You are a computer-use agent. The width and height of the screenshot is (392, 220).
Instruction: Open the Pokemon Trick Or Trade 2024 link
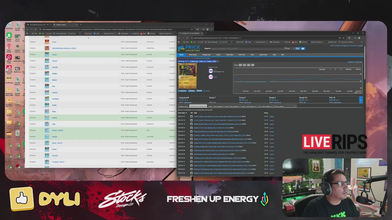[203, 61]
